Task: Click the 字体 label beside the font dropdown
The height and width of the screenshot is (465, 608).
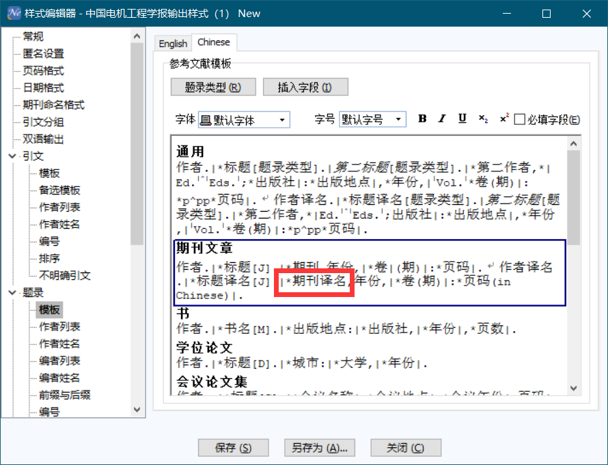Action: (185, 119)
